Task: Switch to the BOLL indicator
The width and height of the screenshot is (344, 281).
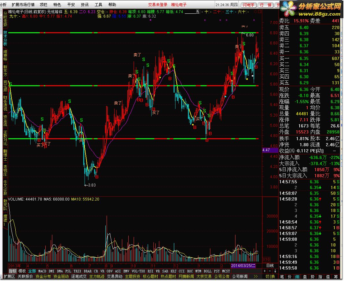Action: coord(207,271)
